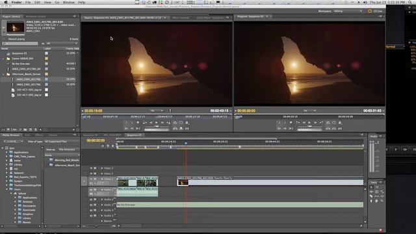Play the sequence in Program monitor
The width and height of the screenshot is (416, 234).
[309, 123]
